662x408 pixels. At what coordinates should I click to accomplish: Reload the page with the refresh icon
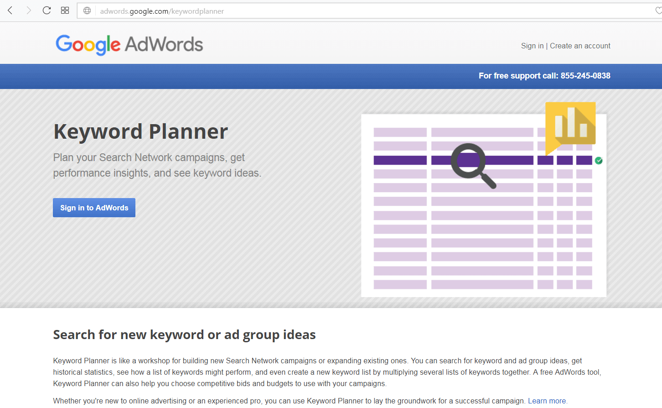pyautogui.click(x=47, y=10)
